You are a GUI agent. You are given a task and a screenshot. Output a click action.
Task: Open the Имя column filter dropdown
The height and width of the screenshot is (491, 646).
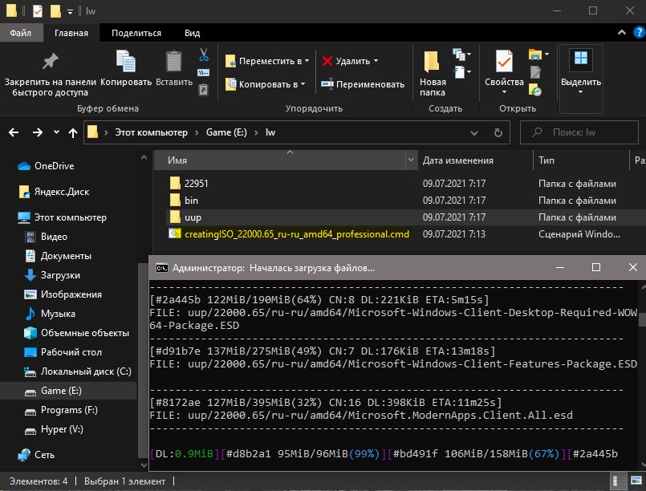[x=411, y=160]
